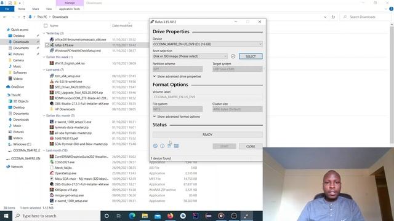394x221 pixels.
Task: Click the checksum checkmark icon beside SELECT
Action: tap(233, 56)
